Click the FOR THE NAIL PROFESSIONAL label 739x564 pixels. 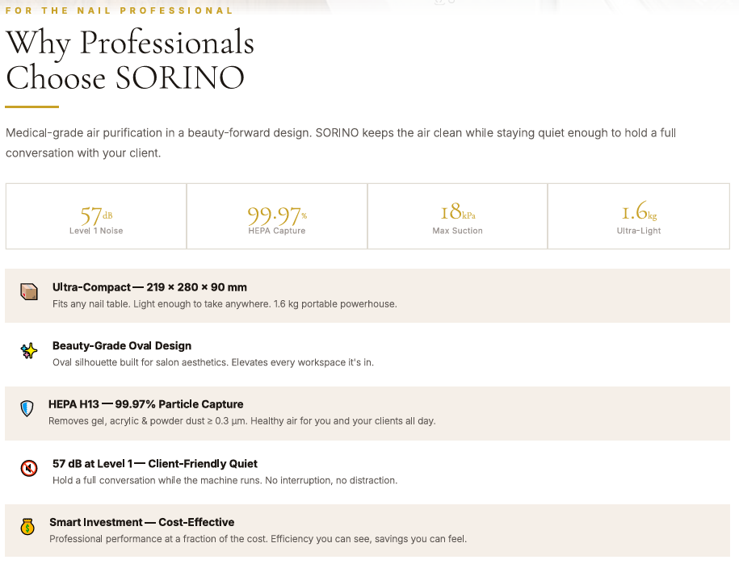pos(120,10)
